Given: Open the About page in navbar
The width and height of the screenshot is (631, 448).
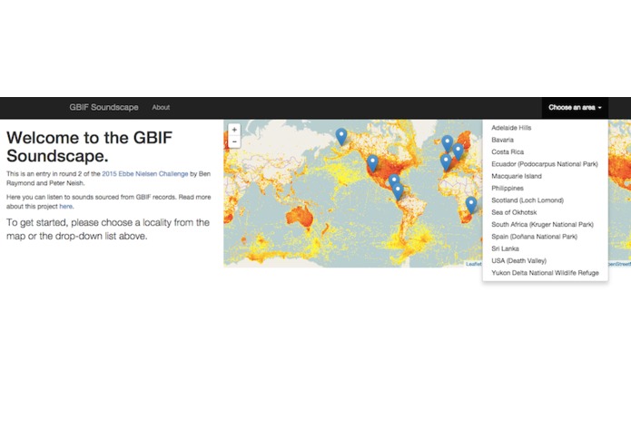Looking at the screenshot, I should pyautogui.click(x=161, y=107).
